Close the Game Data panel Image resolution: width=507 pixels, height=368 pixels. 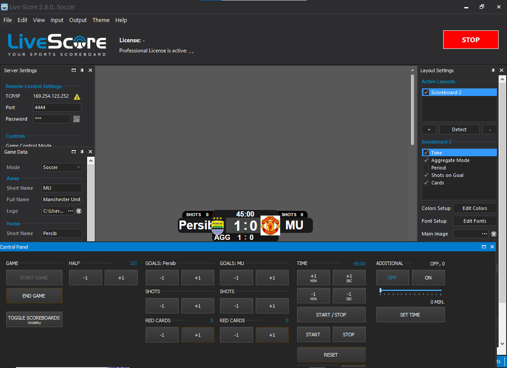[91, 152]
